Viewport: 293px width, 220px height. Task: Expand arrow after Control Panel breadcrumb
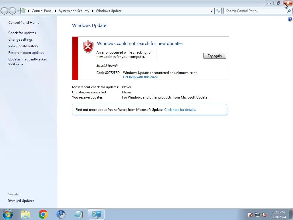point(56,11)
